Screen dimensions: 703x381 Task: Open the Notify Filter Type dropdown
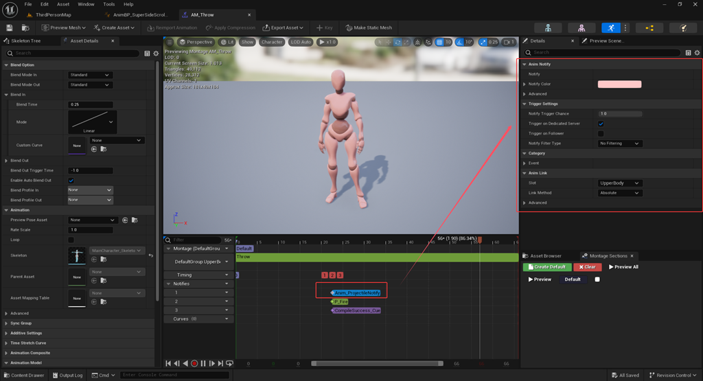[x=620, y=143]
